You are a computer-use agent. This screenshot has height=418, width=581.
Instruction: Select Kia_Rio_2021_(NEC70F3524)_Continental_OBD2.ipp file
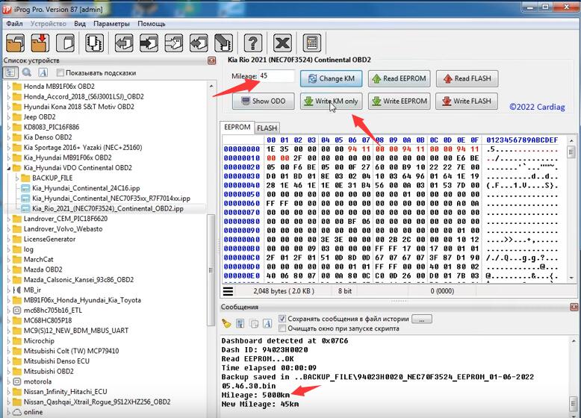[x=108, y=209]
